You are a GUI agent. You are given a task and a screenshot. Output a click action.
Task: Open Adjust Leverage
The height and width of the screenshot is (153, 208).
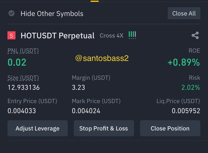pos(38,128)
